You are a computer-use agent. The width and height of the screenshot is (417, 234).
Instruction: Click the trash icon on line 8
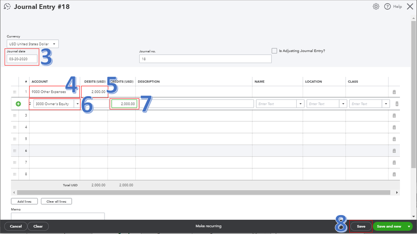click(394, 174)
